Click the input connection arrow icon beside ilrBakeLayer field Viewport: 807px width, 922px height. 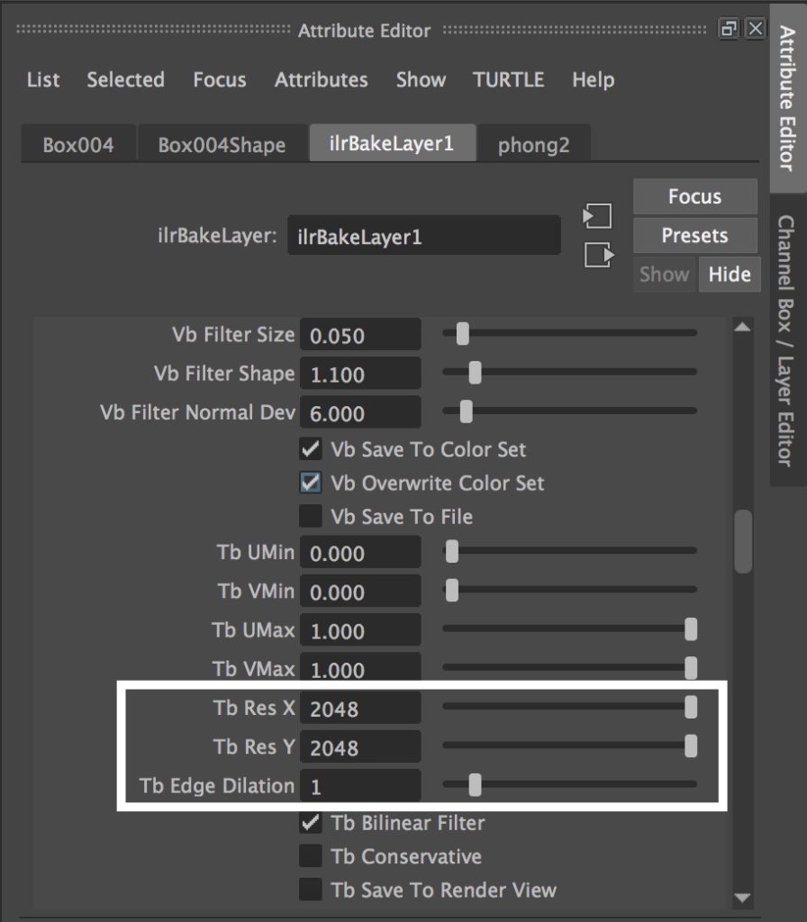point(596,216)
